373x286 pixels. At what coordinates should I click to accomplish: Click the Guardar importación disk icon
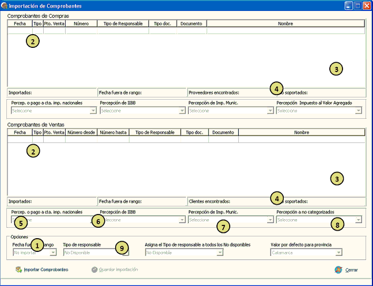point(94,269)
